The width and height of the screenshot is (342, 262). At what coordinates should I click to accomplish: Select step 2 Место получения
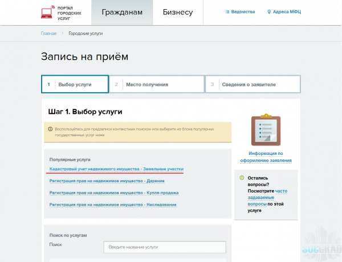156,84
